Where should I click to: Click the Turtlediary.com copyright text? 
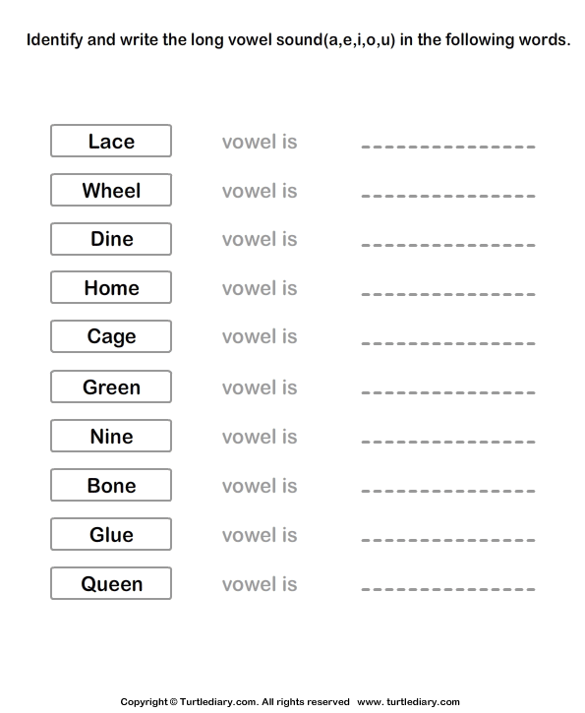[235, 702]
